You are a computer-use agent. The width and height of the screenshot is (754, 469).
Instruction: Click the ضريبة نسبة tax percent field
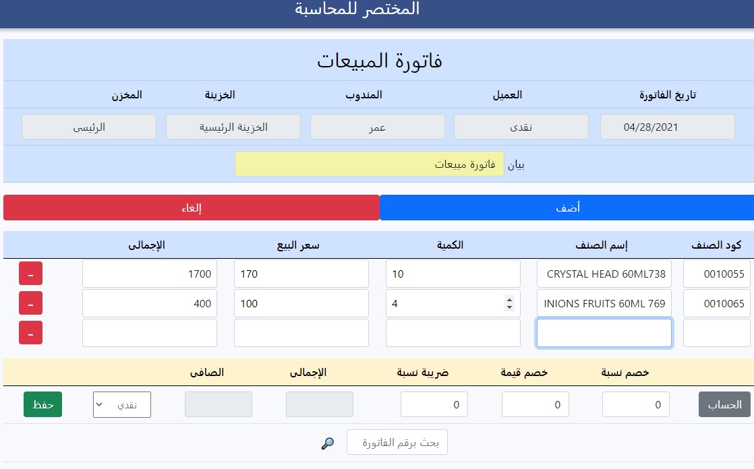click(434, 404)
